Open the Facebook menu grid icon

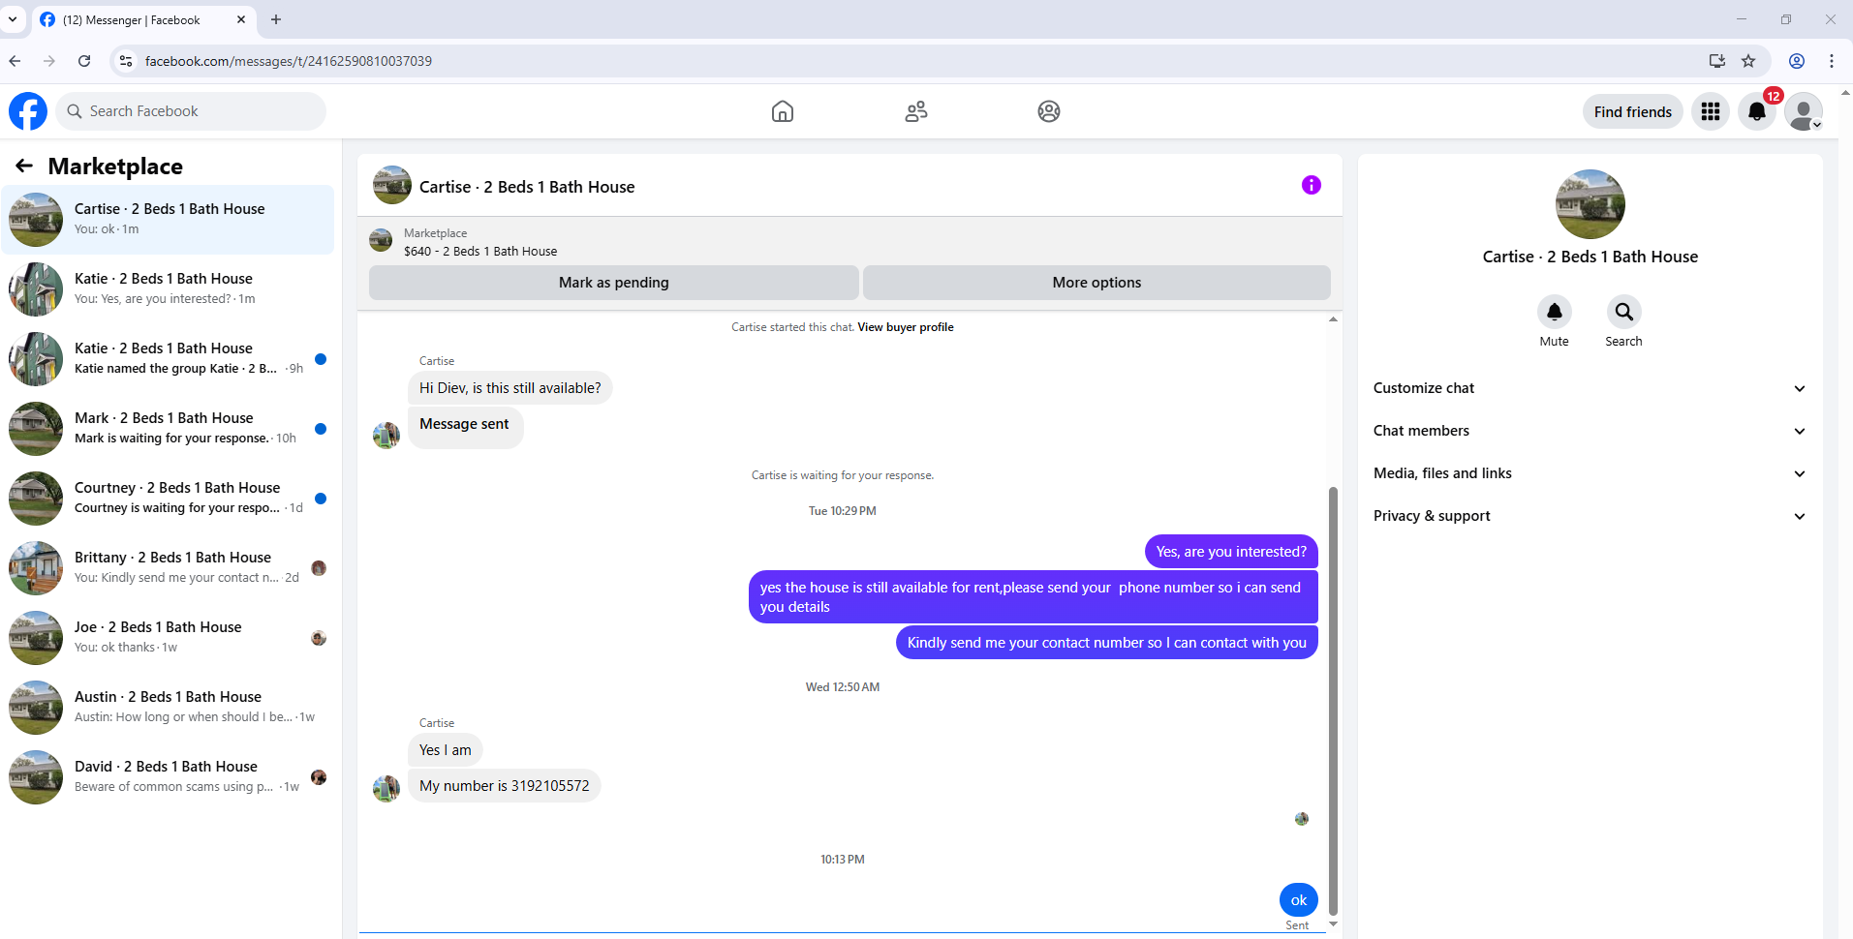(1711, 111)
